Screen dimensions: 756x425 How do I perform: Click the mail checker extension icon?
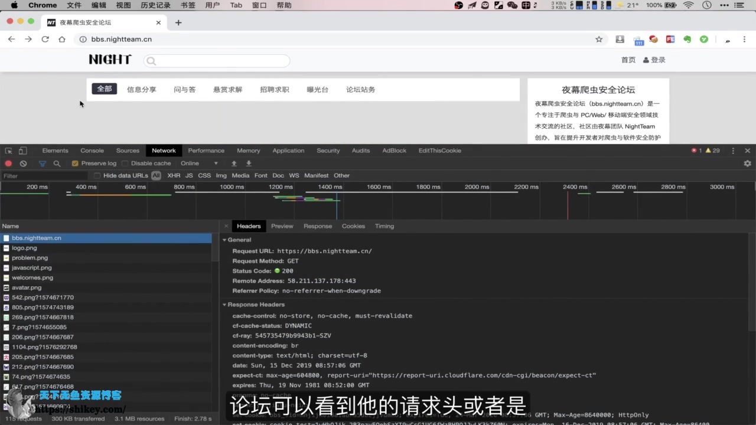(x=638, y=40)
